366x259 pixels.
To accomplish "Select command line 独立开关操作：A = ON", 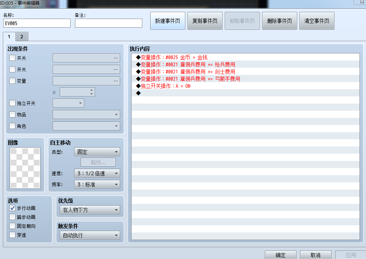I will (x=245, y=86).
